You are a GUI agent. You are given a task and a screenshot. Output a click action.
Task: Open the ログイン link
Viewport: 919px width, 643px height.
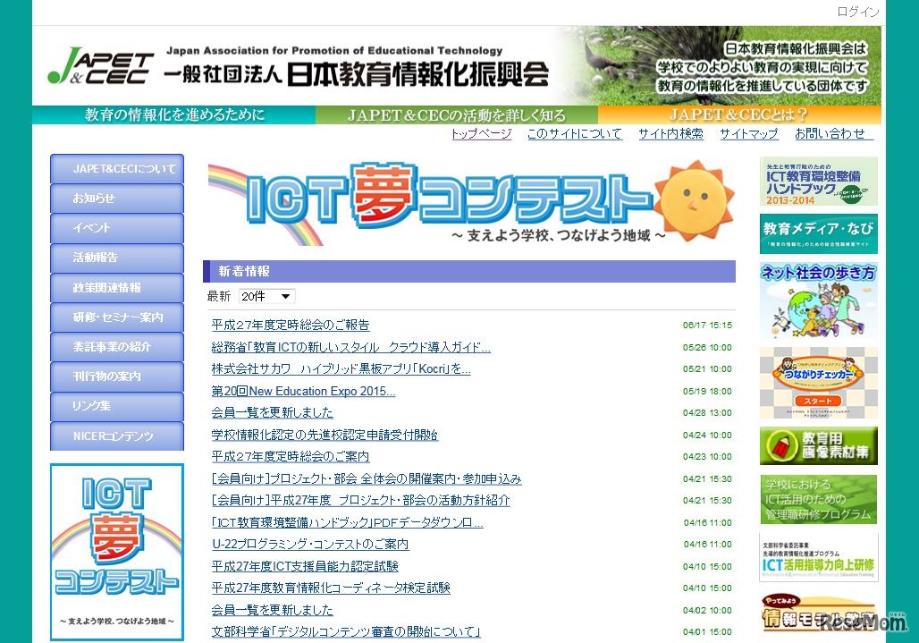pos(858,12)
